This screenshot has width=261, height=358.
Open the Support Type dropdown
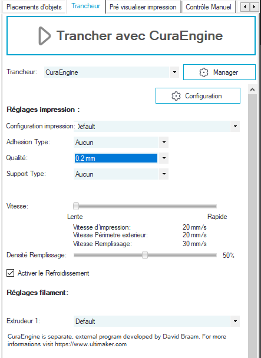click(164, 174)
